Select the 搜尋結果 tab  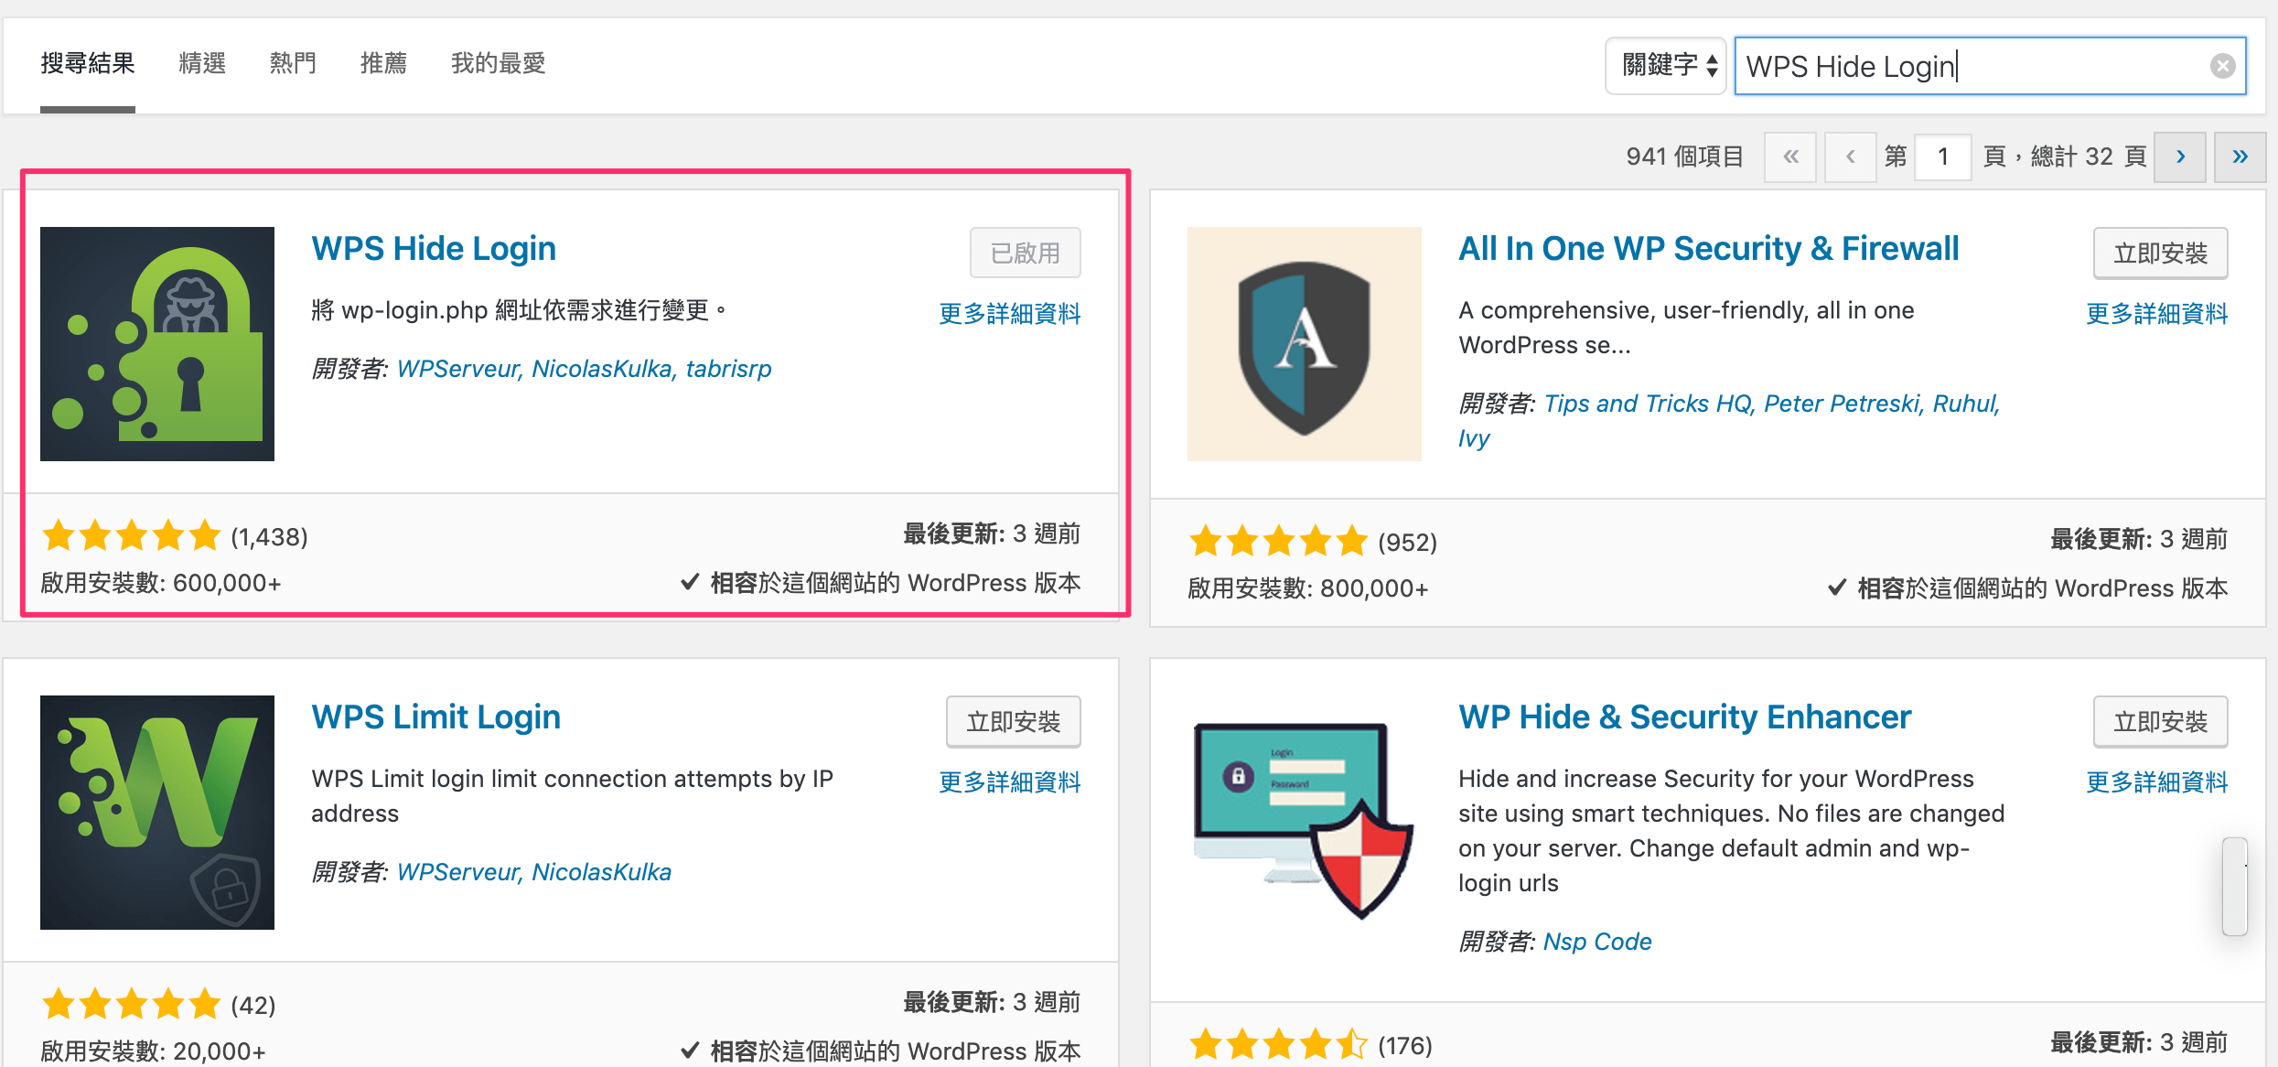click(88, 63)
